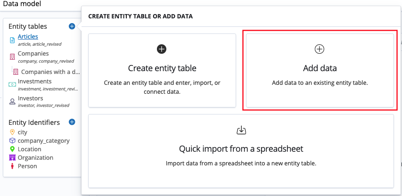The height and width of the screenshot is (196, 402).
Task: Click the plus icon beside Entity Identifiers
Action: click(x=72, y=122)
